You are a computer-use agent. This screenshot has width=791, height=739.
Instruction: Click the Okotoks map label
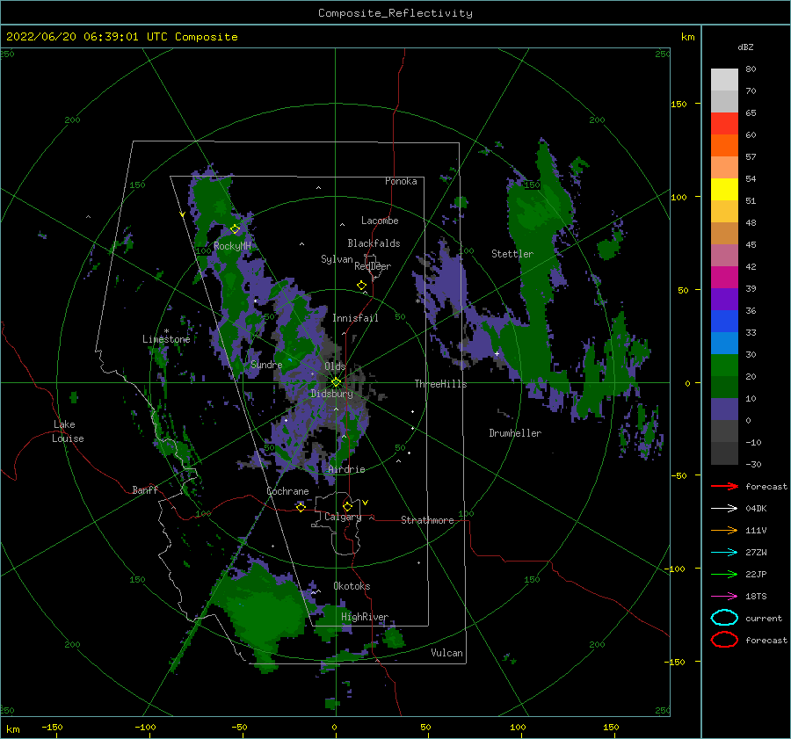[x=352, y=586]
